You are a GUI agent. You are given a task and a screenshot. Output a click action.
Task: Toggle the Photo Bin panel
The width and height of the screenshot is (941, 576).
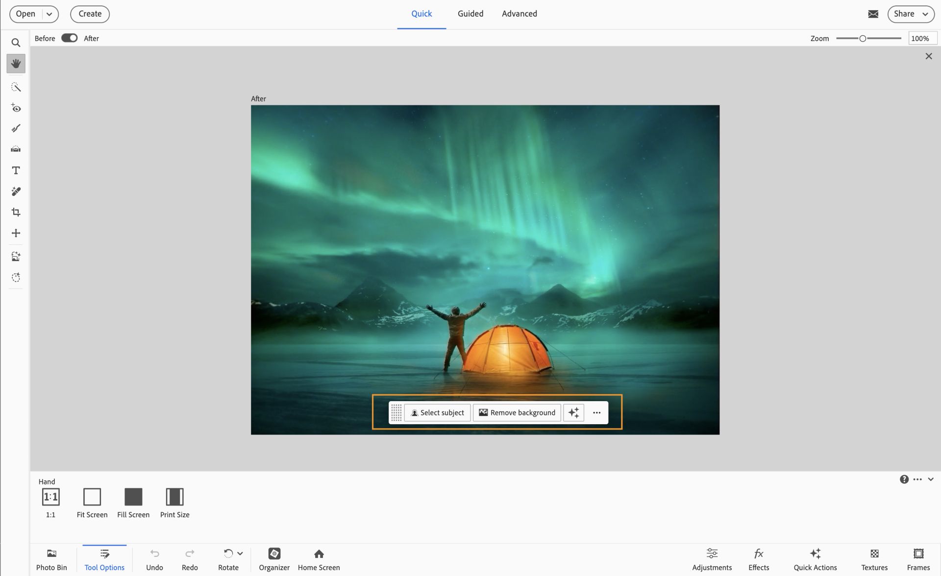(x=51, y=559)
